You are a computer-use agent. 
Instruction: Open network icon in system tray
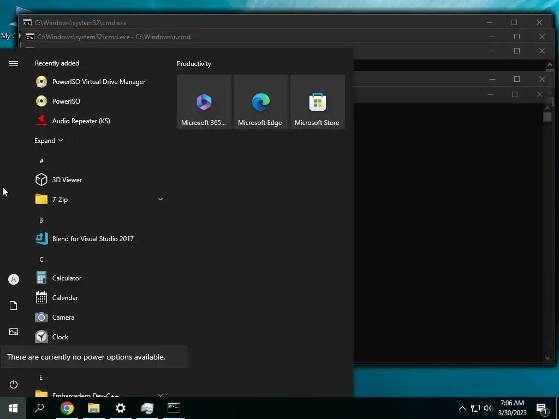pyautogui.click(x=475, y=408)
